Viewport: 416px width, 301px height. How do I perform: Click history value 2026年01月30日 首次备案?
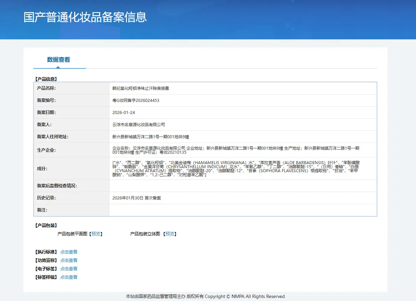[x=137, y=198]
